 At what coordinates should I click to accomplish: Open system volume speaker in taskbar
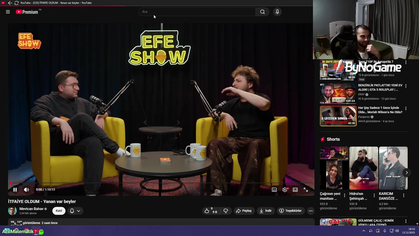point(397,231)
